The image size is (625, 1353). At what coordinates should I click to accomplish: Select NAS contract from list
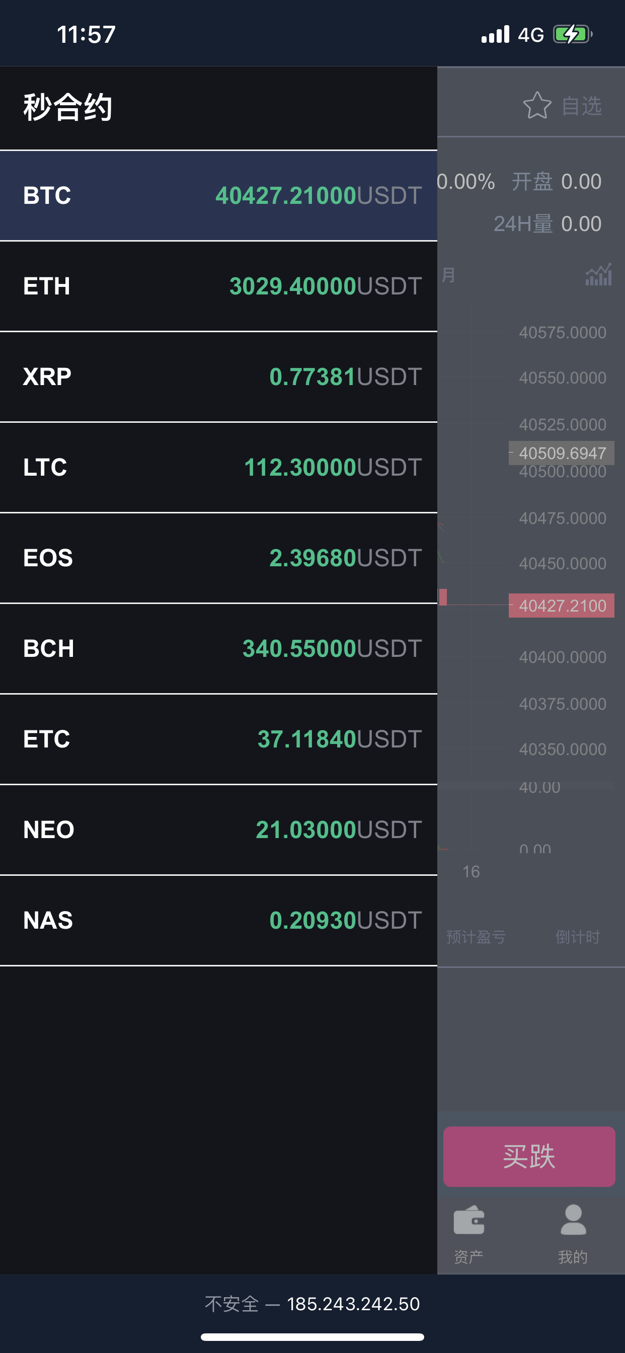[x=218, y=920]
